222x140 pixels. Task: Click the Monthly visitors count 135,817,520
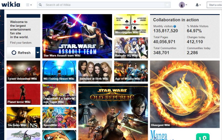pyautogui.click(x=165, y=31)
